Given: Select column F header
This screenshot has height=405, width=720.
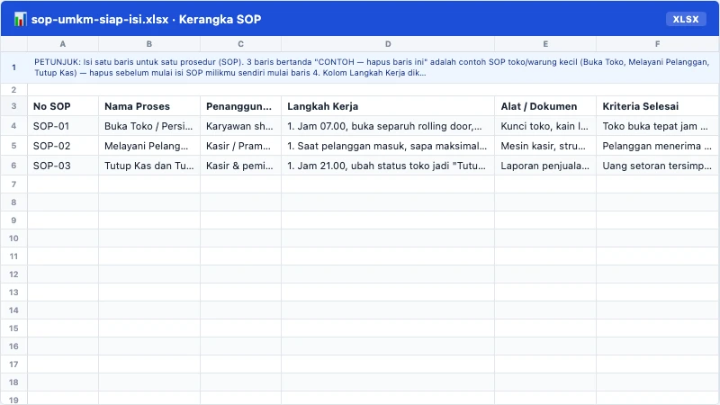Looking at the screenshot, I should pyautogui.click(x=658, y=44).
